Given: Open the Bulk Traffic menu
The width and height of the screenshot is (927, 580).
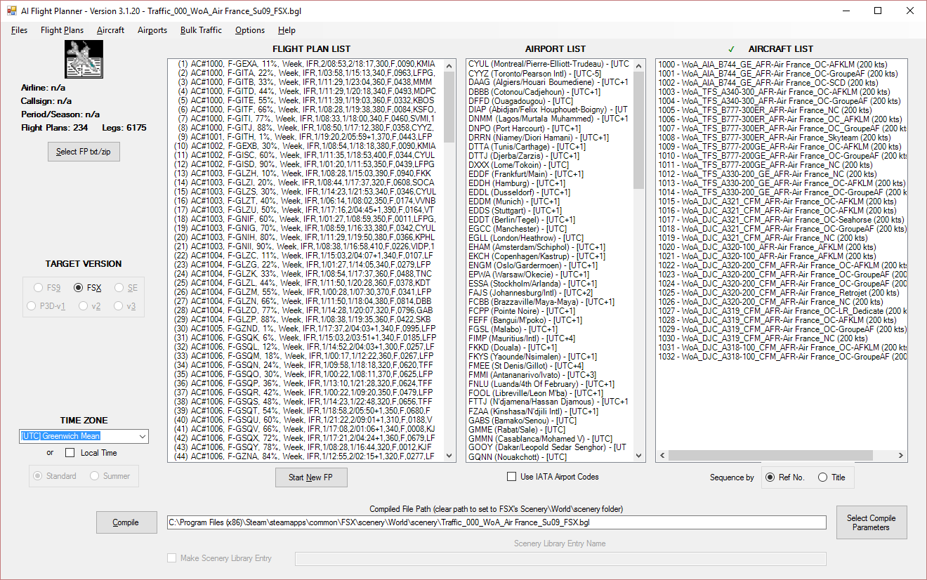Looking at the screenshot, I should click(201, 30).
